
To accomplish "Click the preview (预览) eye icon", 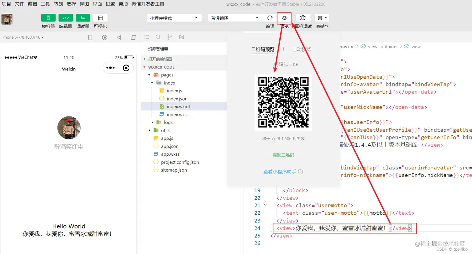I will coord(284,18).
